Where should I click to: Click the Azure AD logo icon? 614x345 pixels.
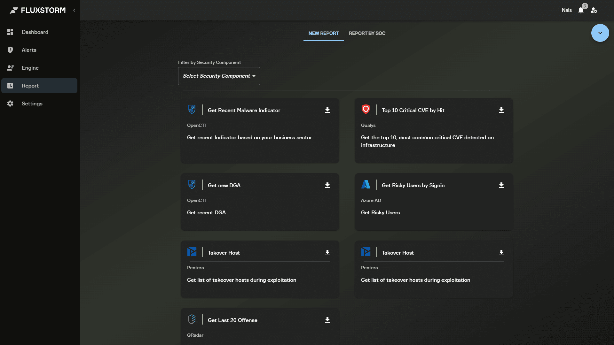point(366,184)
